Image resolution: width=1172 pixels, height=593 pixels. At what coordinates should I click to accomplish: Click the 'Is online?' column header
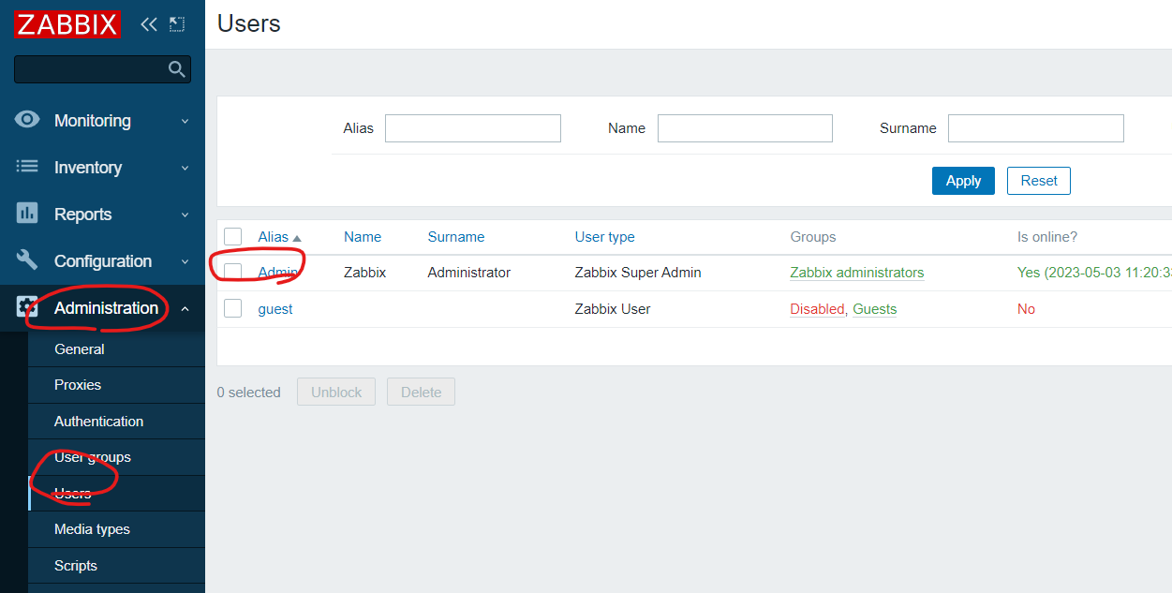tap(1047, 237)
